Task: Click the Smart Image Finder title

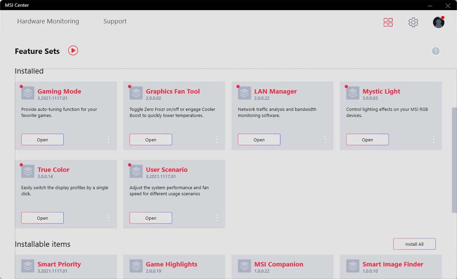Action: coord(393,264)
